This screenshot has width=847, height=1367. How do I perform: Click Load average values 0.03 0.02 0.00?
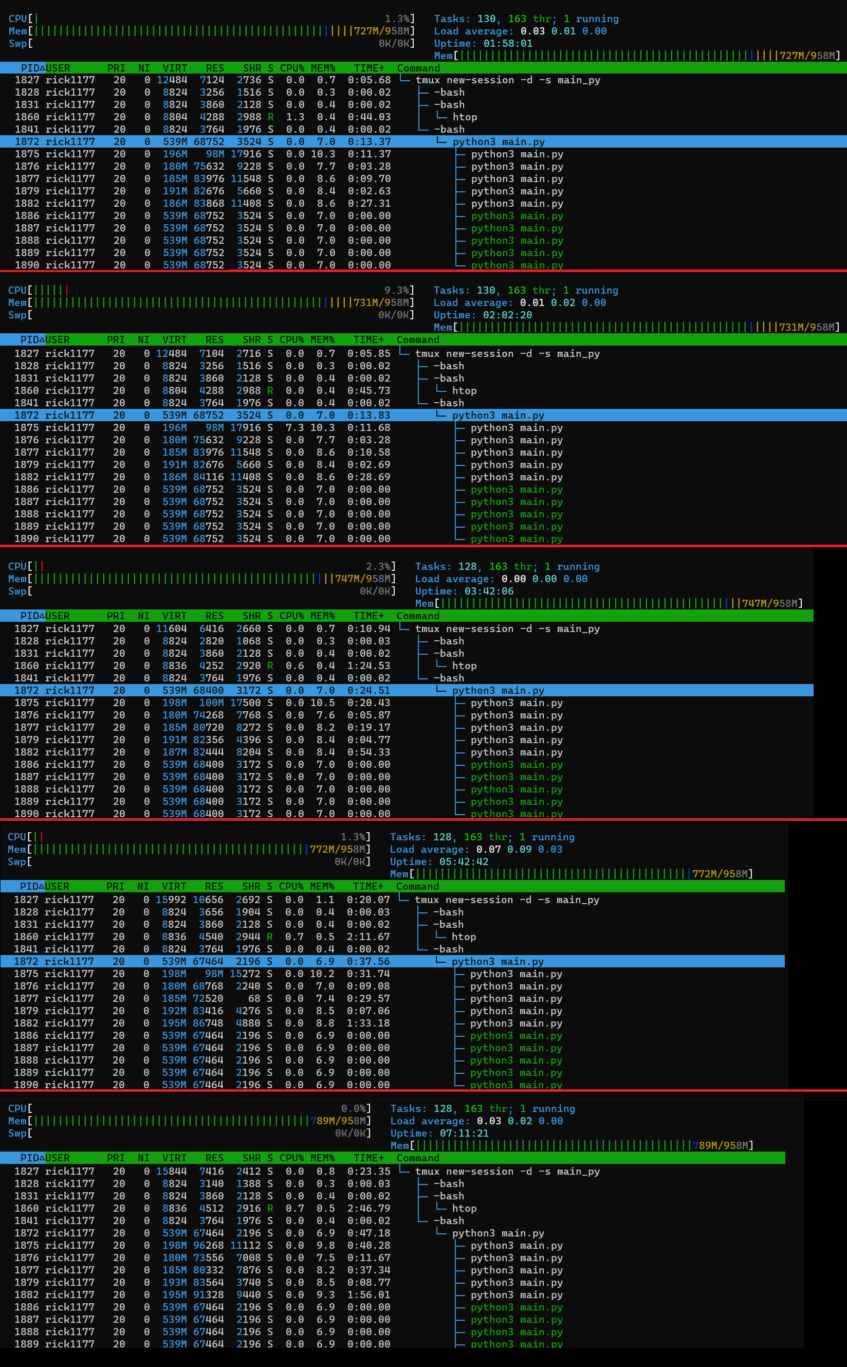pyautogui.click(x=520, y=1121)
